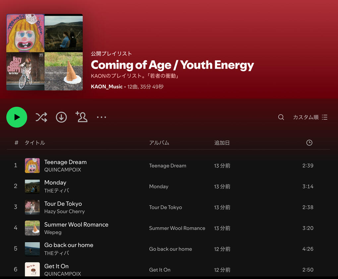Click the Get It On cover thumbnail

pyautogui.click(x=32, y=269)
